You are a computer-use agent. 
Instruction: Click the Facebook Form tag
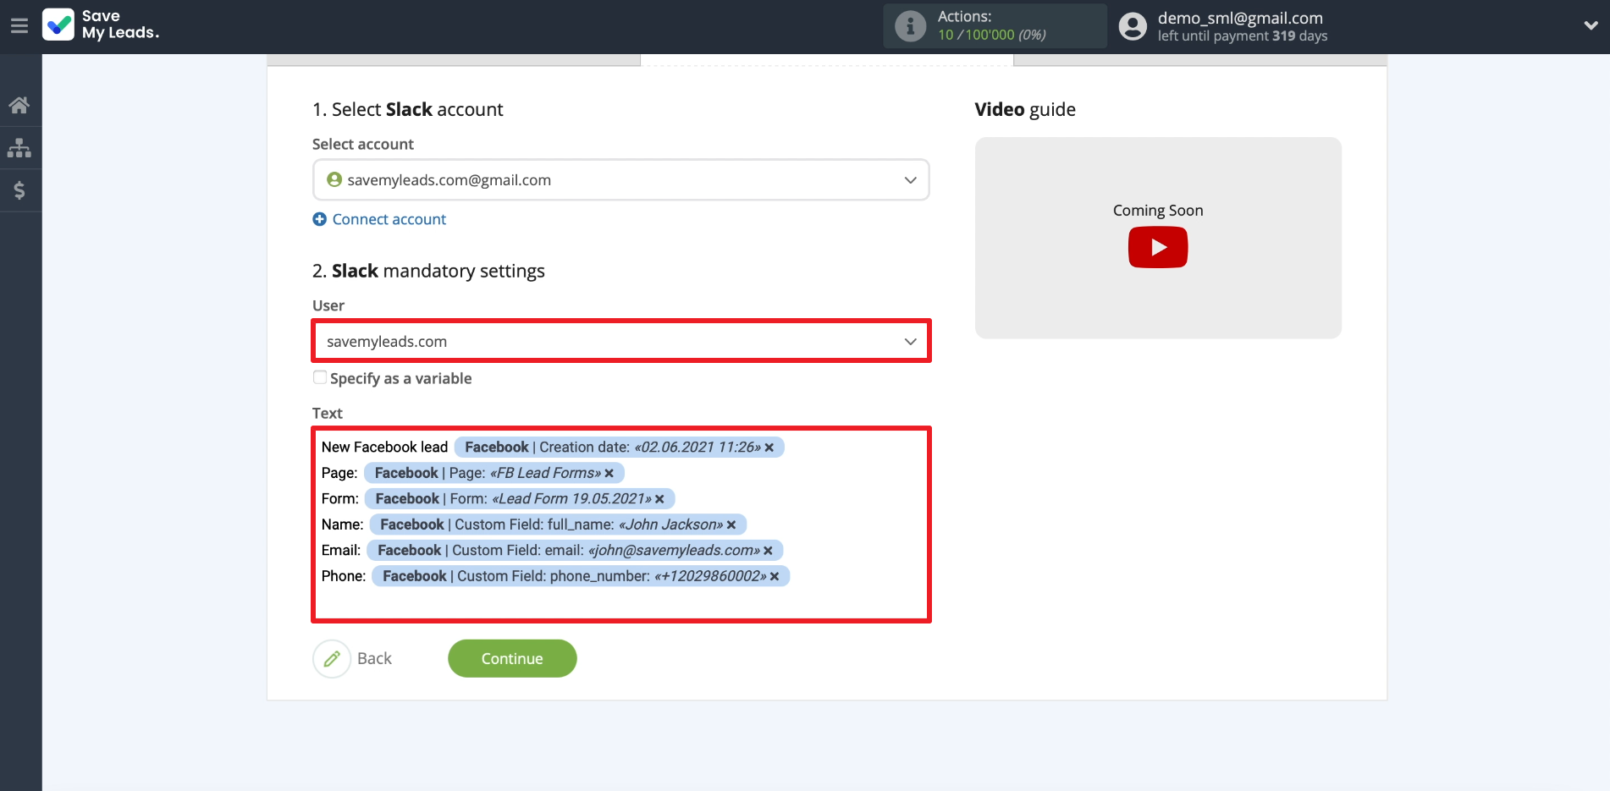click(x=520, y=498)
